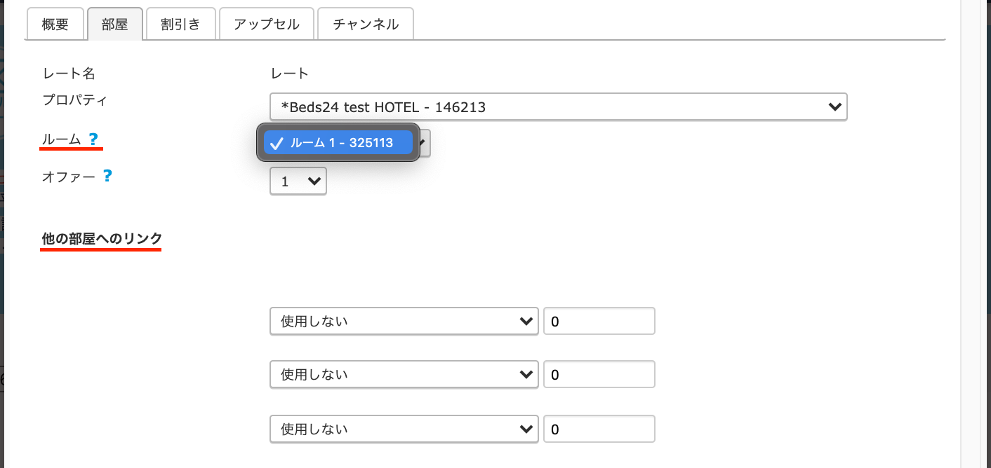
Task: Expand the プロパティ dropdown for Beds24 test HOTEL
Action: click(x=558, y=107)
